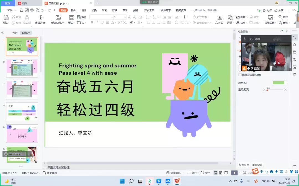This screenshot has height=186, width=299.
Task: Toggle italic formatting button
Action: pyautogui.click(x=97, y=23)
